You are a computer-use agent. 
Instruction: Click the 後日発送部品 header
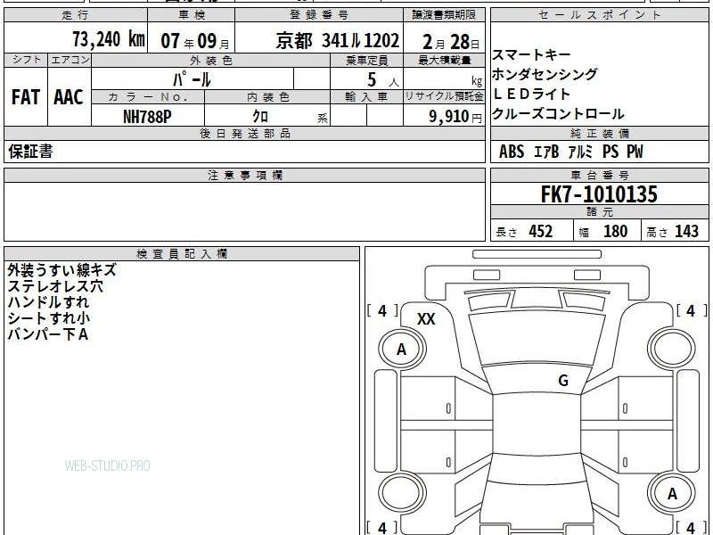pos(244,133)
